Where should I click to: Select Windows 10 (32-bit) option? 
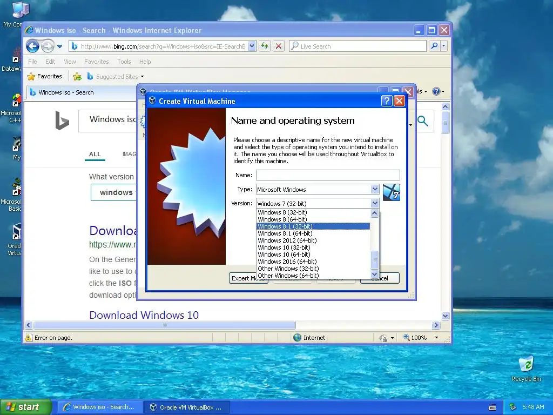pyautogui.click(x=313, y=247)
